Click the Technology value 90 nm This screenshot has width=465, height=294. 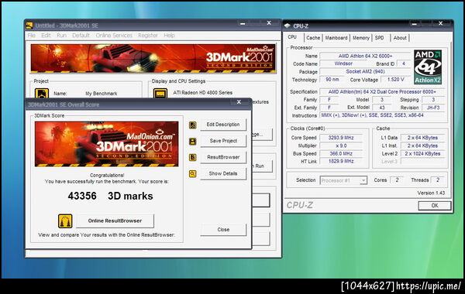pos(332,80)
